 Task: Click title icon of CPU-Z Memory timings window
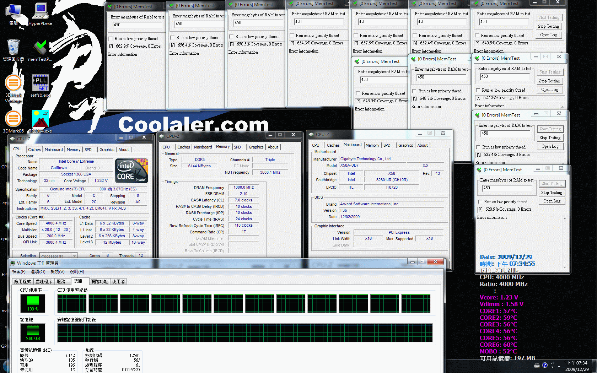(x=162, y=136)
